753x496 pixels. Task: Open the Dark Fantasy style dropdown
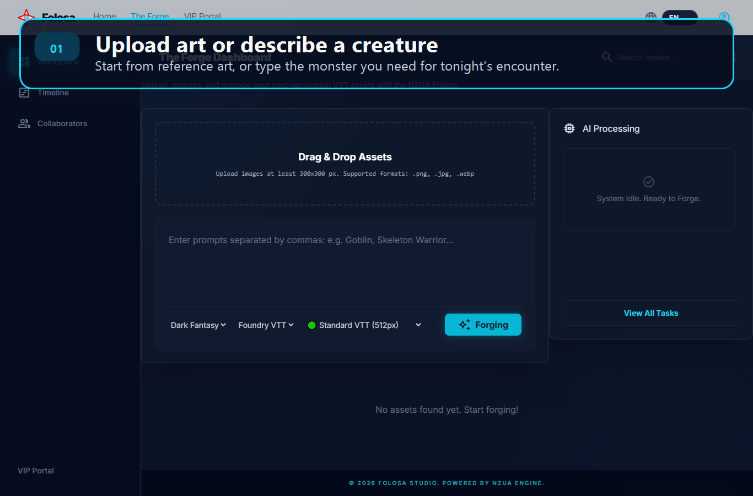pyautogui.click(x=198, y=325)
